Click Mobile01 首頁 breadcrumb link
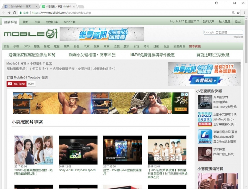Image resolution: width=248 pixels, height=189 pixels. click(x=16, y=64)
